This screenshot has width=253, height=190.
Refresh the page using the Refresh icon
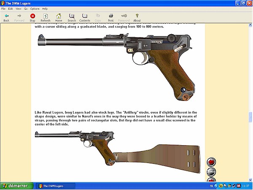(x=46, y=17)
